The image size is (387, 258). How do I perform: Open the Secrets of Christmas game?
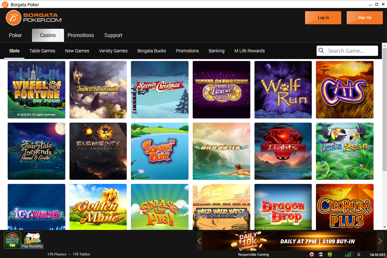pyautogui.click(x=160, y=90)
